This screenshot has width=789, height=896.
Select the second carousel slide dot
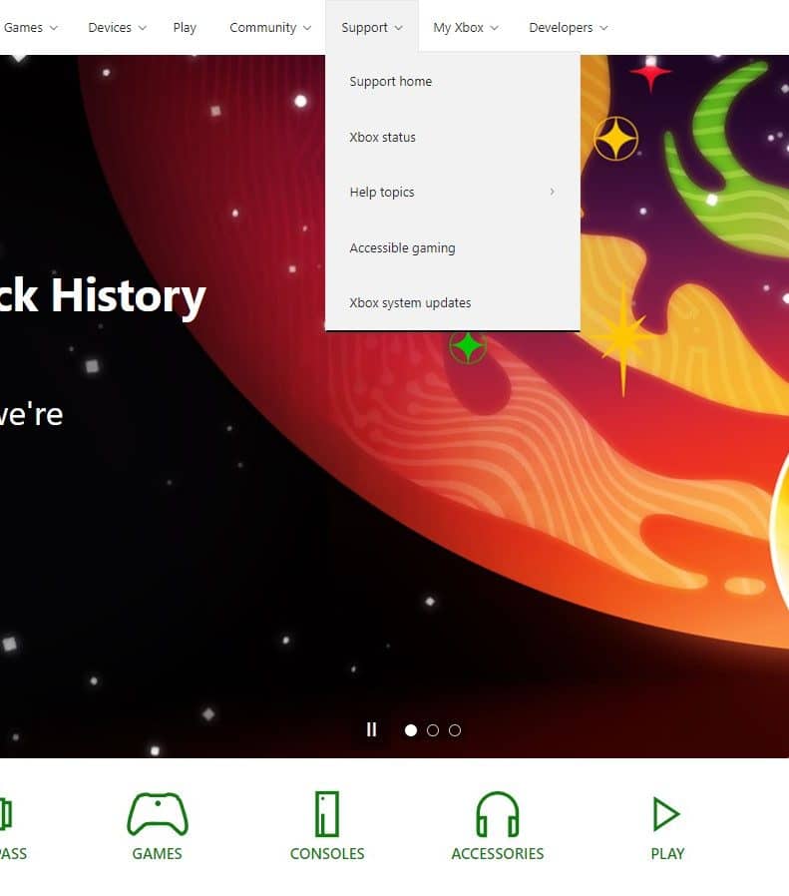pos(433,730)
